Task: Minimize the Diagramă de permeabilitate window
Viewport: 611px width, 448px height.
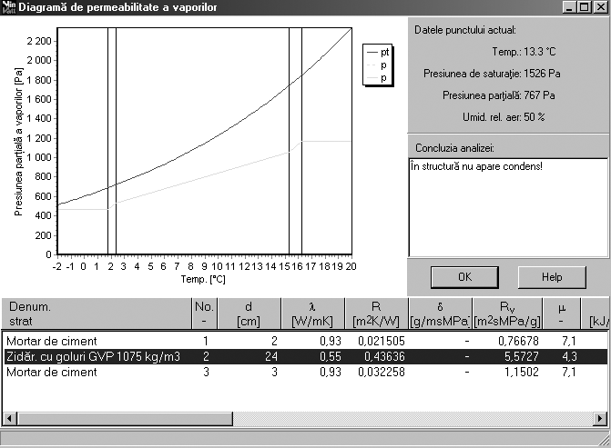Action: click(x=570, y=8)
